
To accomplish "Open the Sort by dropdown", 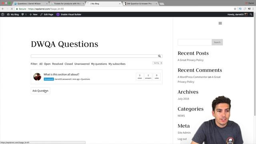I will 157,63.
